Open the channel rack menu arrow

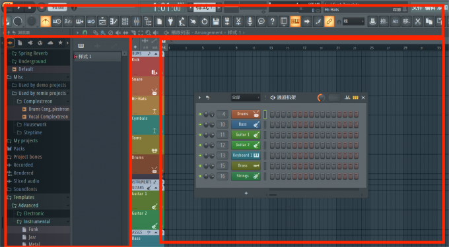pos(199,97)
